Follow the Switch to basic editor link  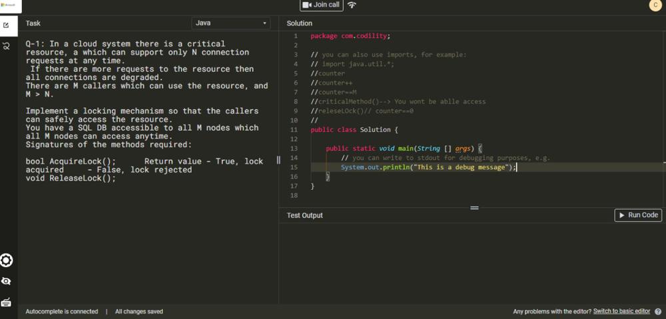click(x=621, y=312)
